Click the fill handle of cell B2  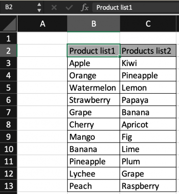click(120, 57)
